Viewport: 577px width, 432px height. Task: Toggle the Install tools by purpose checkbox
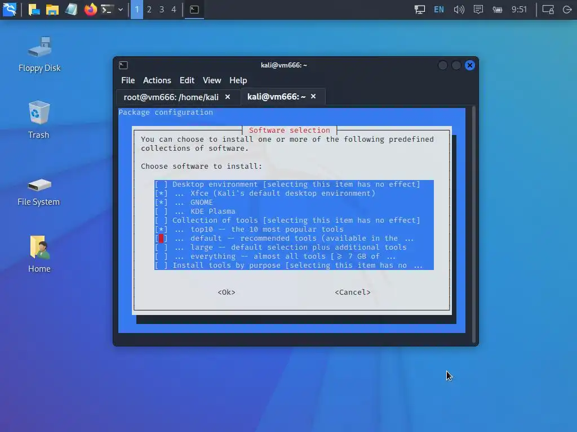161,265
